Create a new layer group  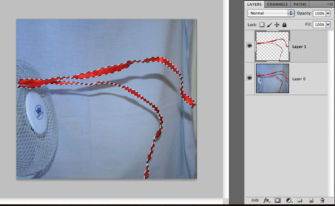(x=299, y=200)
